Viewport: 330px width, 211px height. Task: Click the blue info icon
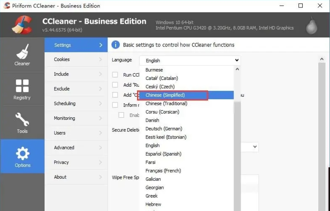pyautogui.click(x=116, y=45)
